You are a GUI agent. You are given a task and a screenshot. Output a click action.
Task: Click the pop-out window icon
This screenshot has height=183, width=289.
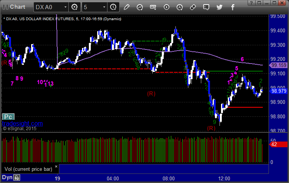(259, 3)
